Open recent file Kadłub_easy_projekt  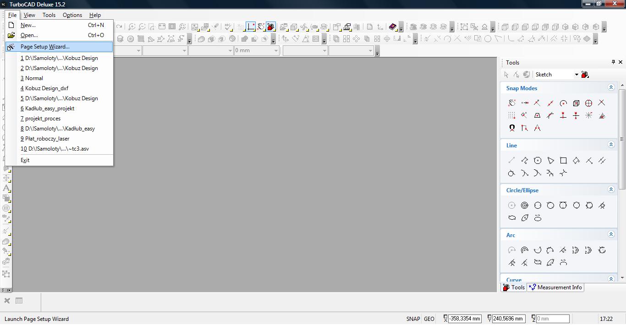[x=49, y=108]
